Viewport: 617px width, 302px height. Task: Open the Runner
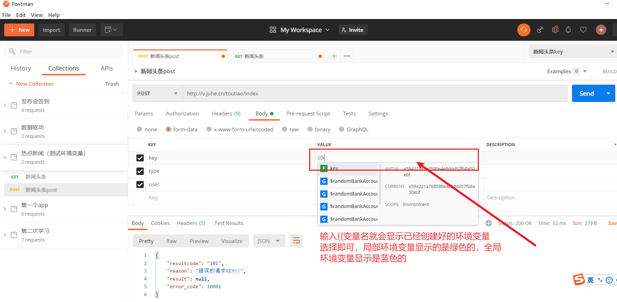click(x=82, y=30)
